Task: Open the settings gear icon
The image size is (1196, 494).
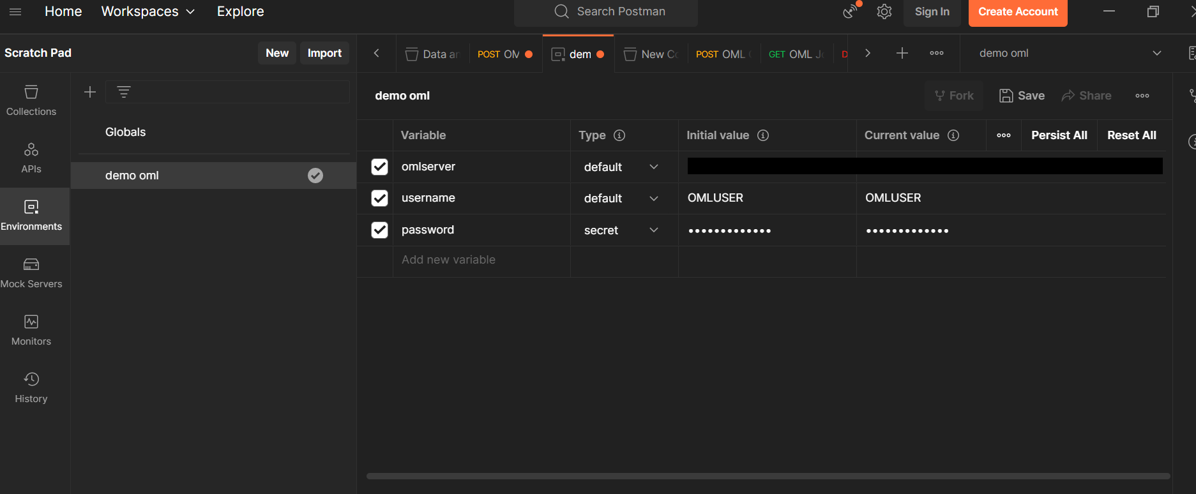Action: (884, 11)
